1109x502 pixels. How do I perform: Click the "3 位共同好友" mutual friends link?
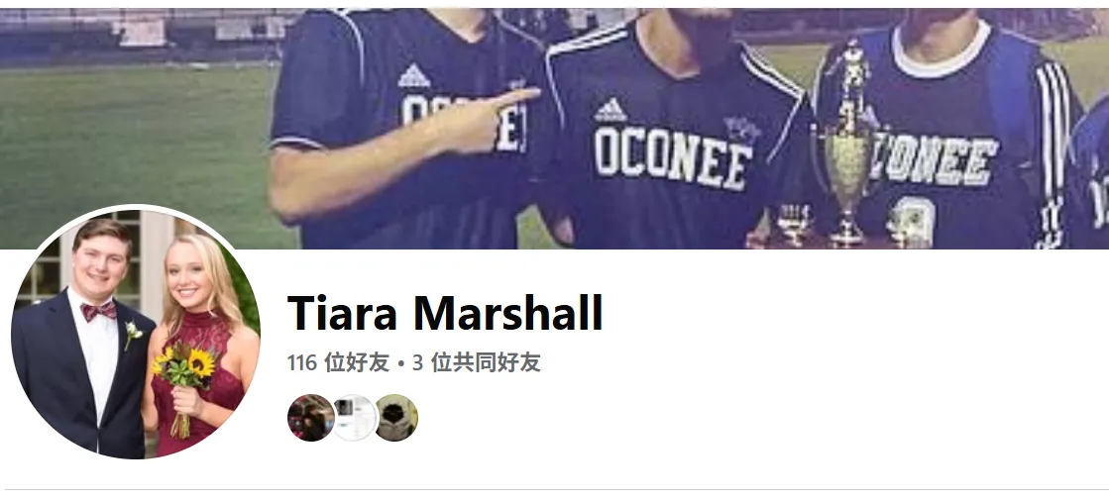pyautogui.click(x=477, y=363)
